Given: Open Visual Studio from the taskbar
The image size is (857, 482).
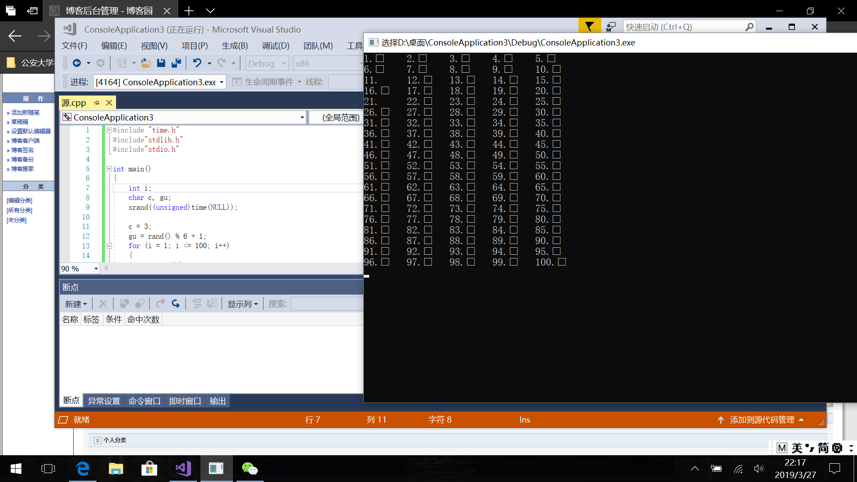Looking at the screenshot, I should tap(183, 469).
